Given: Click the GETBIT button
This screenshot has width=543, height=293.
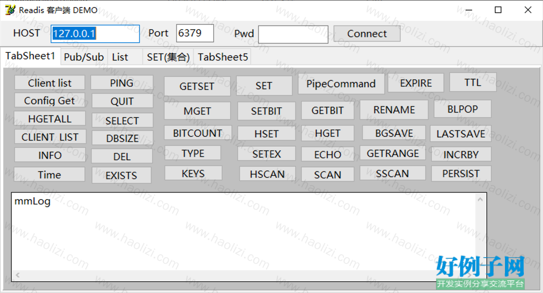Looking at the screenshot, I should pyautogui.click(x=327, y=110).
